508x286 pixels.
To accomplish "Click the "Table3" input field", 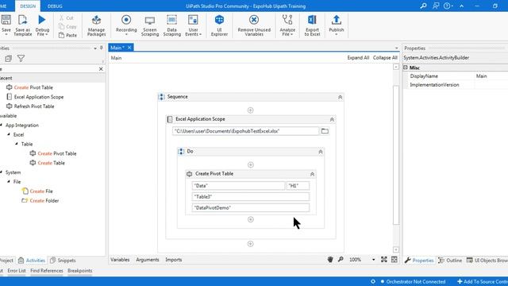I will pyautogui.click(x=251, y=197).
